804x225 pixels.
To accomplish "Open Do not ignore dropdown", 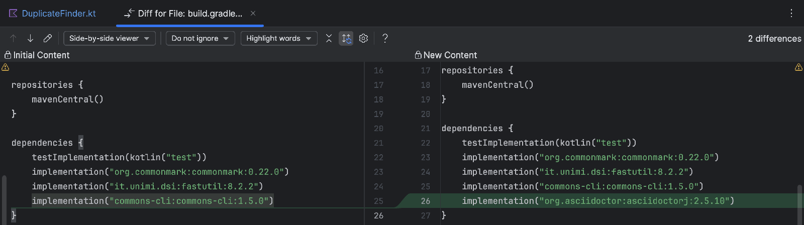I will point(200,38).
